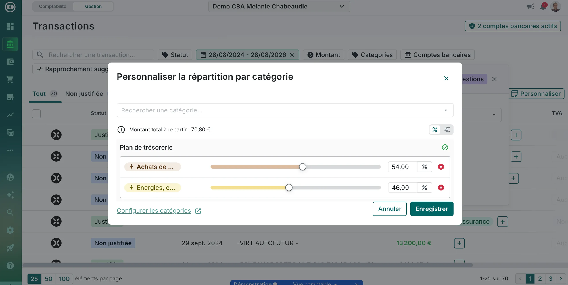Click the Achats de percentage slider handle

click(302, 167)
